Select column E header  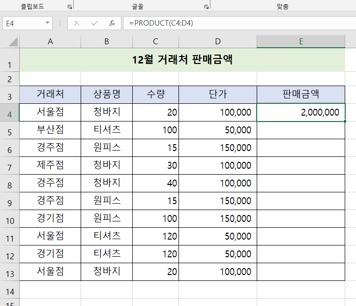point(301,42)
